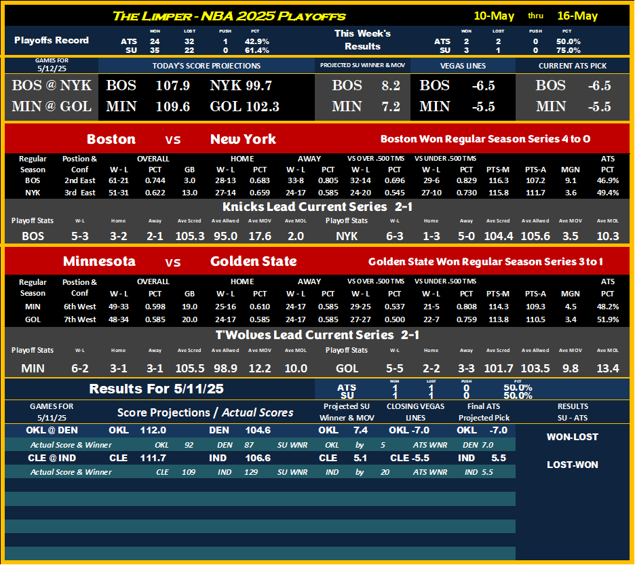
Task: Click the '3rd East' conference position
Action: (x=80, y=193)
